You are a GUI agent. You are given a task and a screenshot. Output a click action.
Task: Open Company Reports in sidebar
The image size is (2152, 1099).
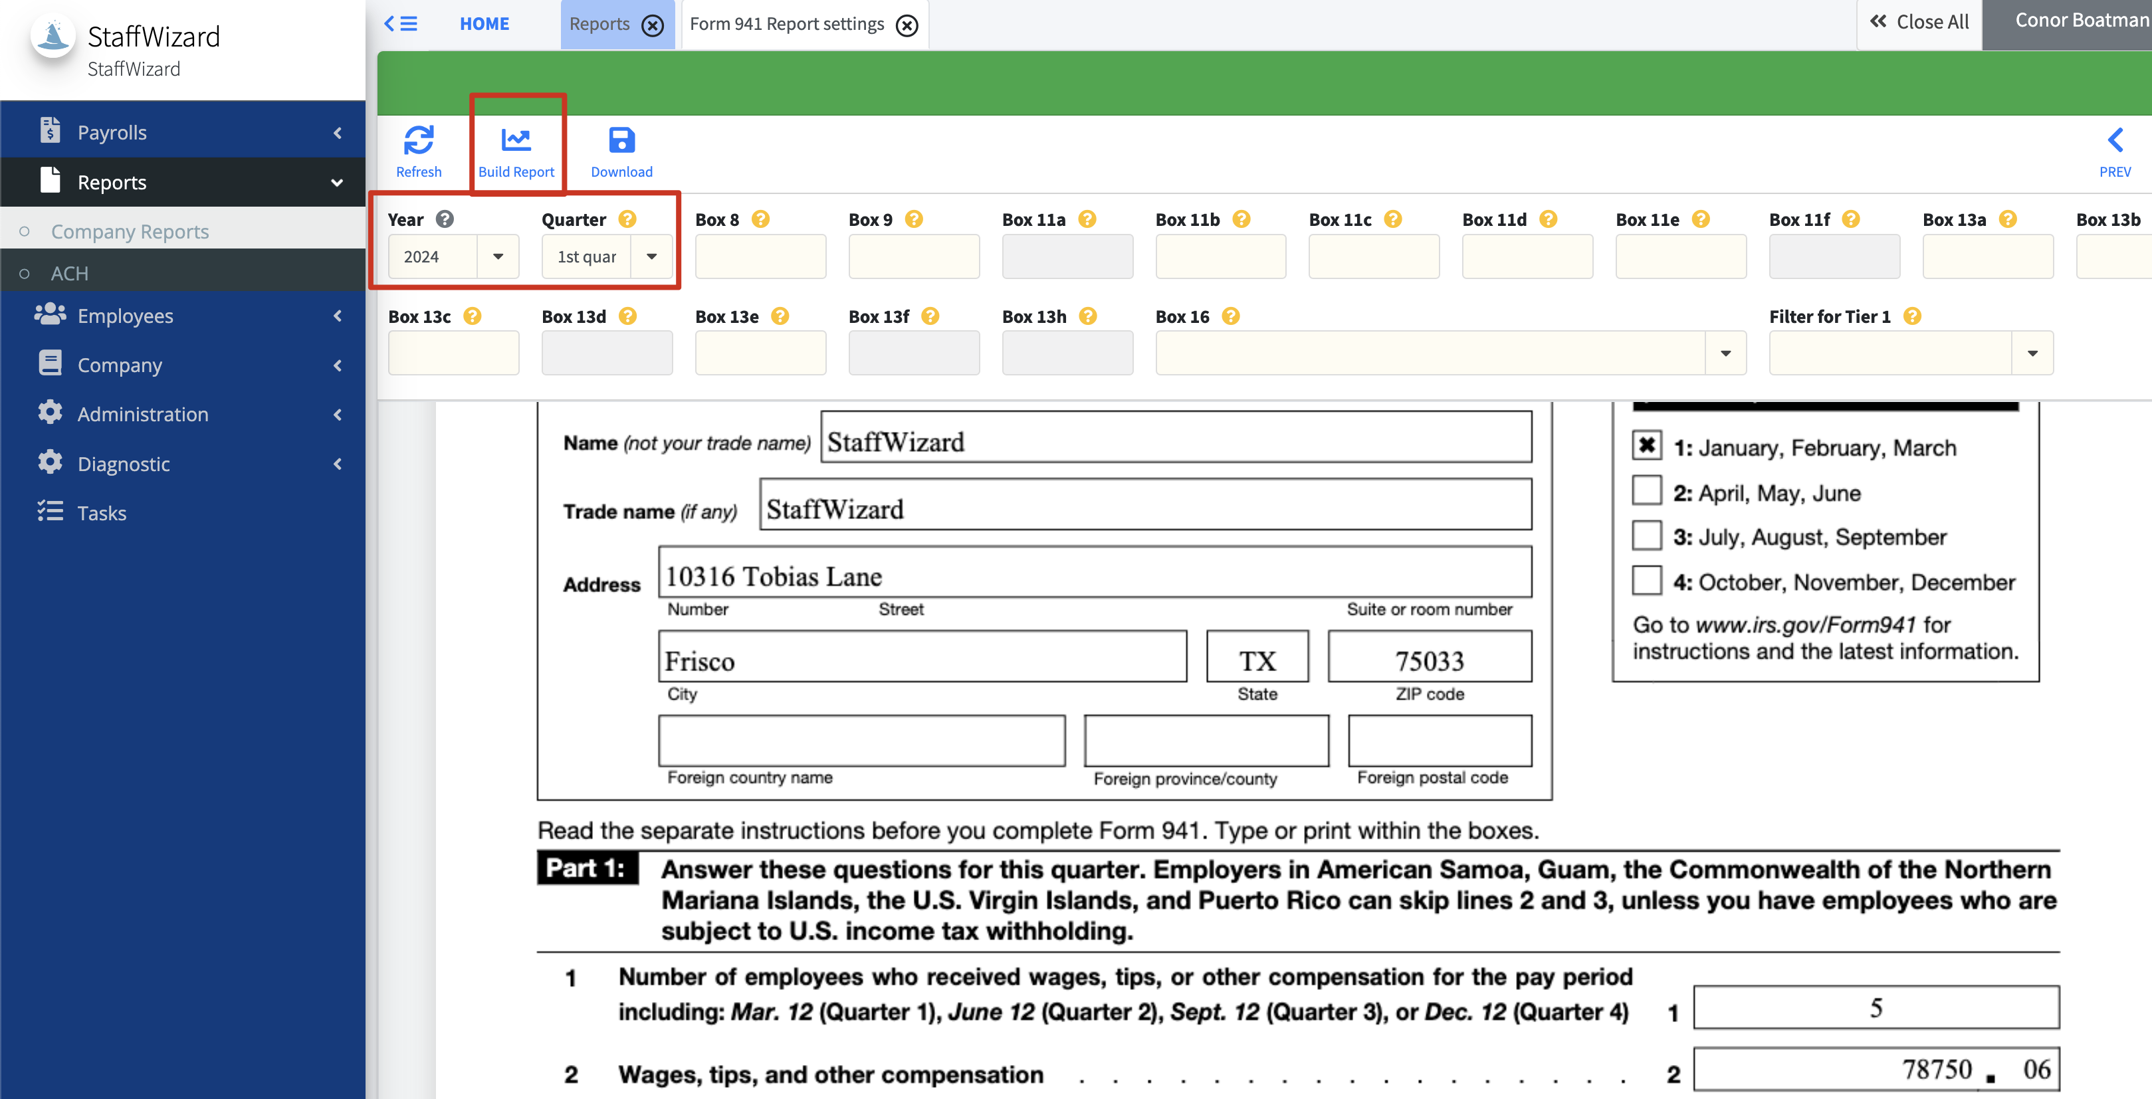pos(130,231)
